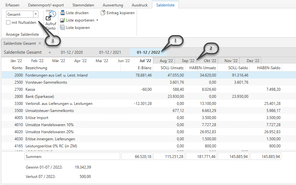Go to earlier years with the left arrow

50,52
